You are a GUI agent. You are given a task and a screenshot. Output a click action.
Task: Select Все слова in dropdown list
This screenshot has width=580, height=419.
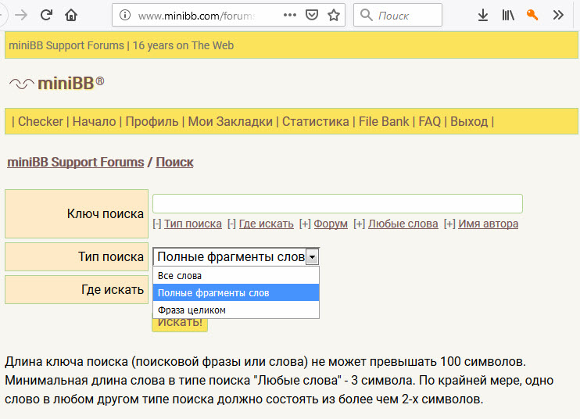[x=236, y=275]
